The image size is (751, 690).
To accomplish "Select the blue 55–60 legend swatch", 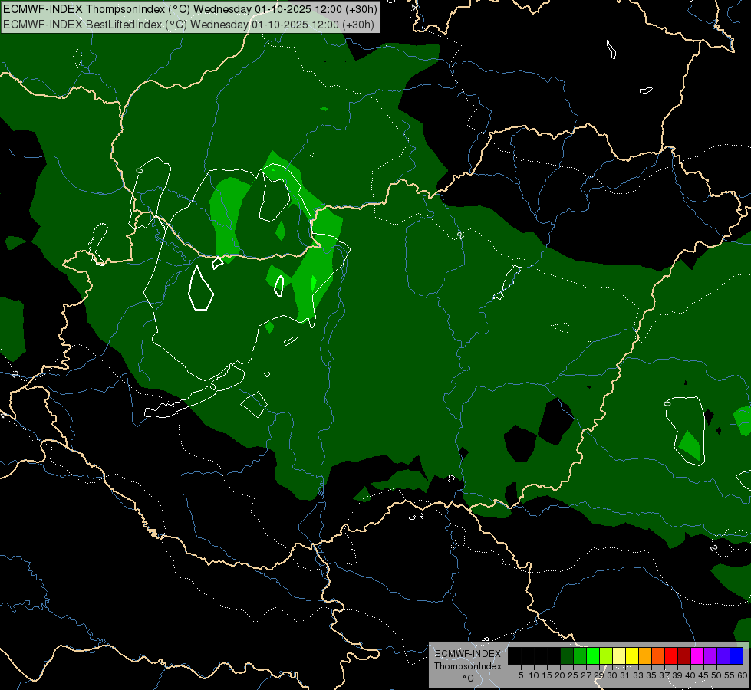I will pos(736,655).
